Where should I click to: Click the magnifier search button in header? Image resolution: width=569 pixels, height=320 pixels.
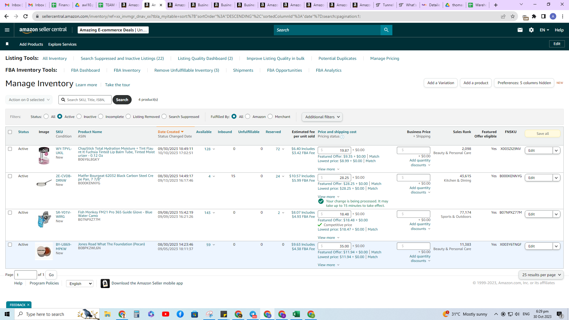[x=386, y=30]
